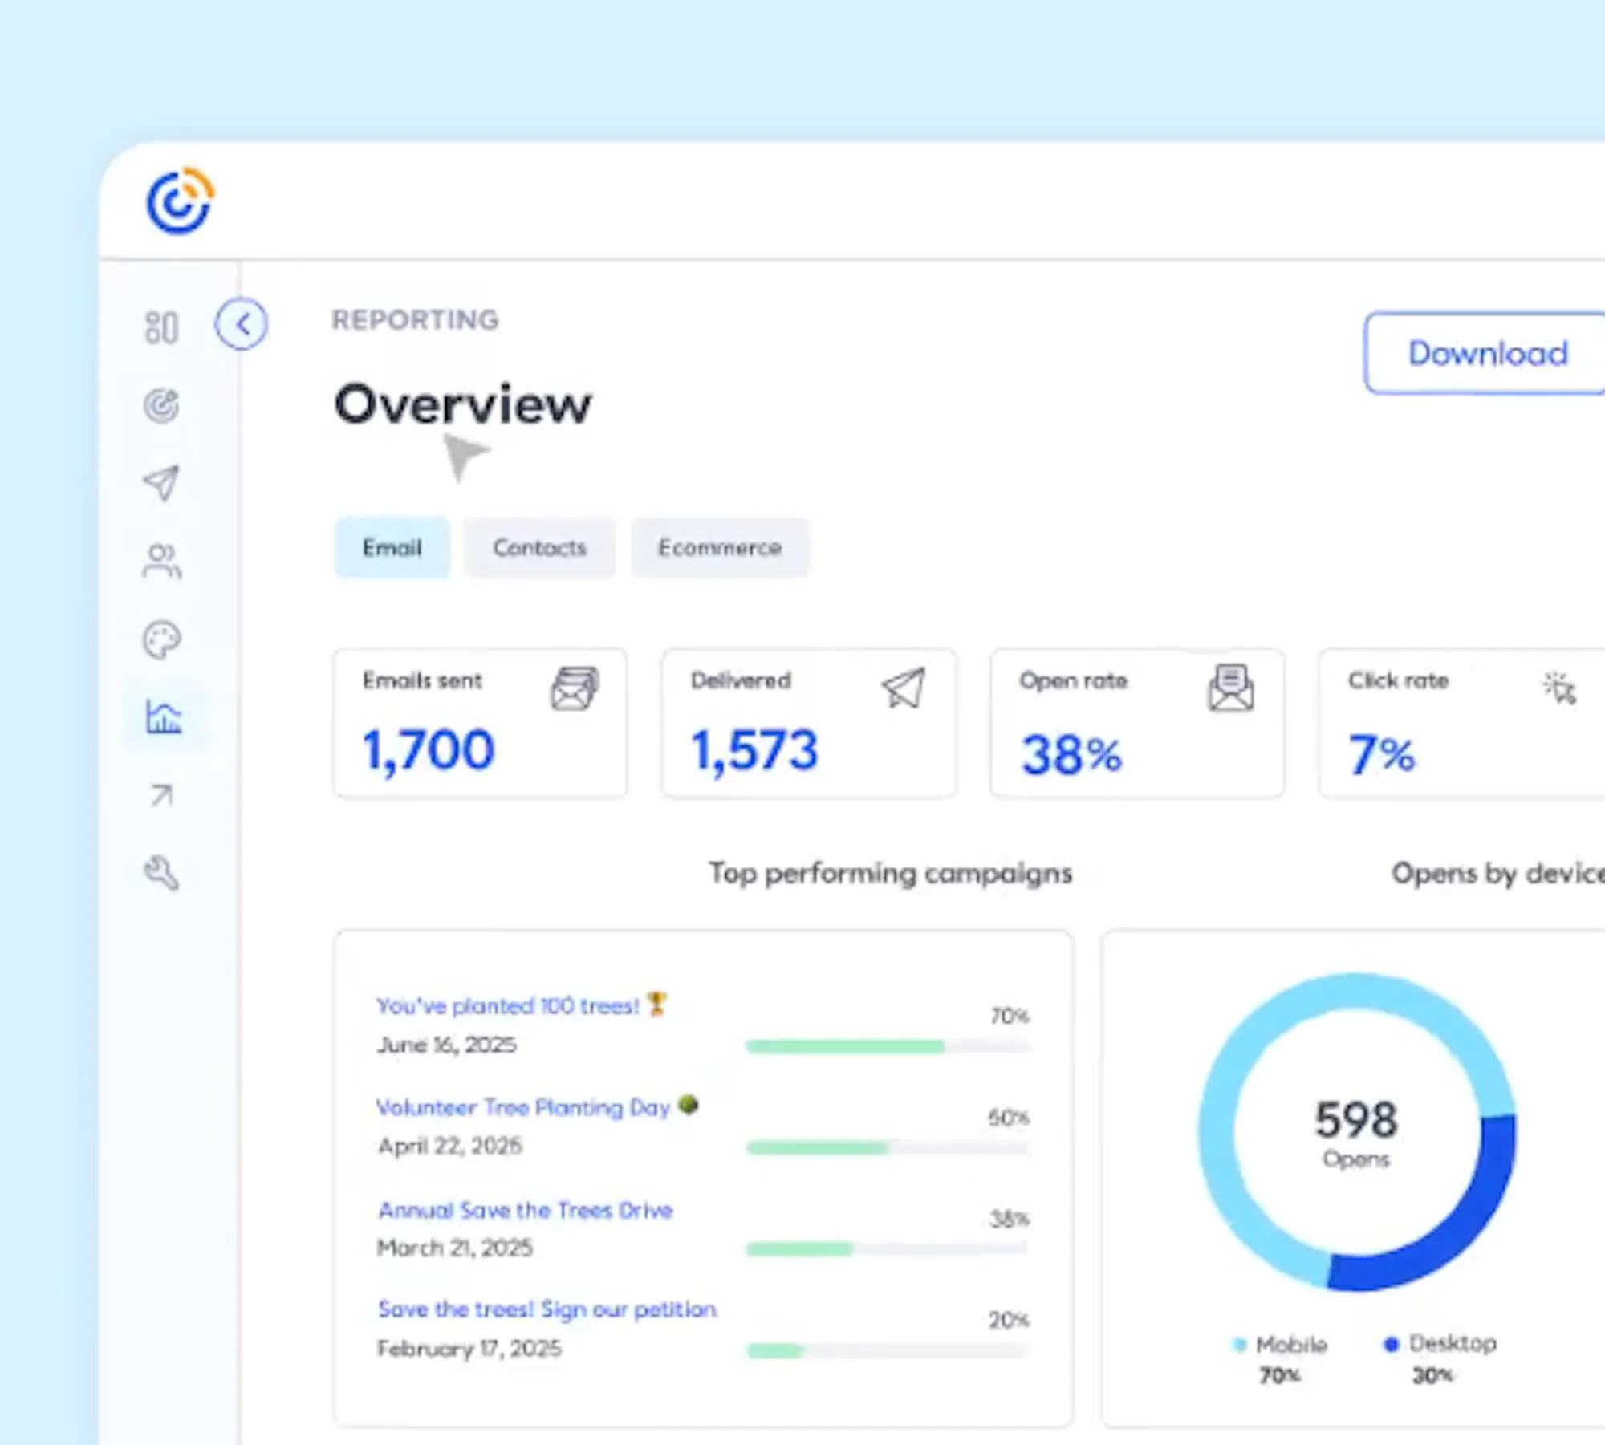Open the palette design sidebar icon

[x=161, y=639]
